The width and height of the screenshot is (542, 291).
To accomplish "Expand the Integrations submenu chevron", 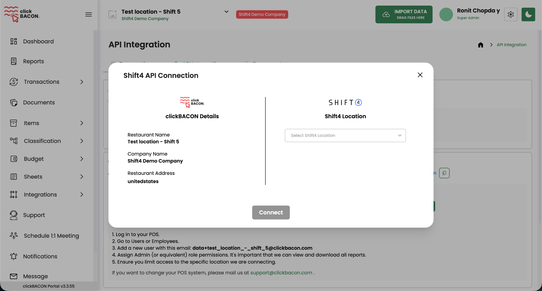I will point(82,195).
